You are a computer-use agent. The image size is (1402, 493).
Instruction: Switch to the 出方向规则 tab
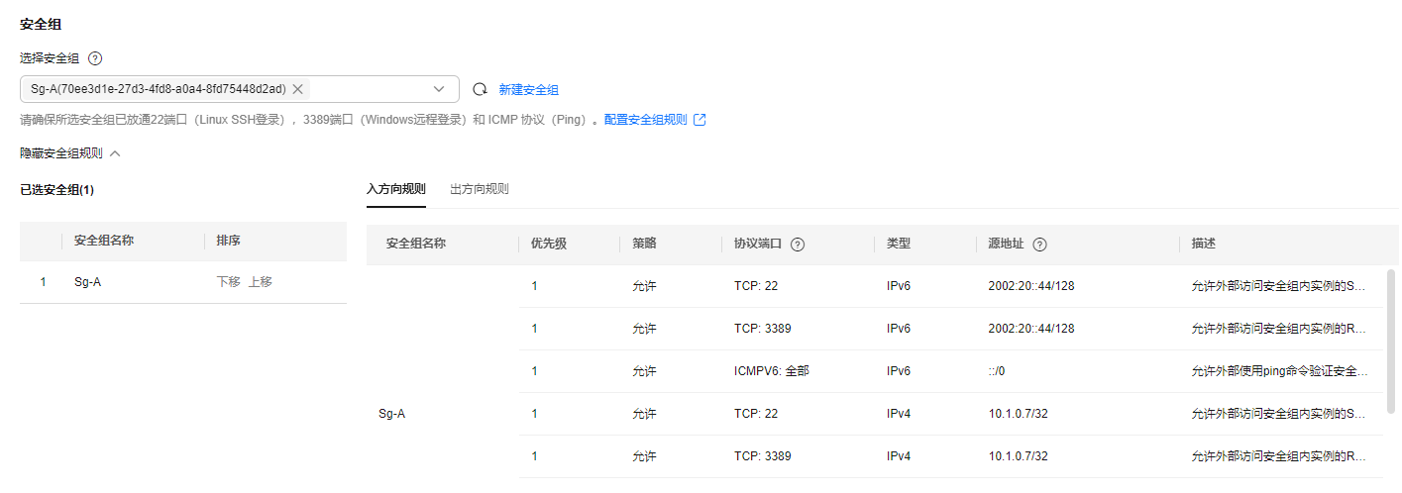[x=480, y=188]
